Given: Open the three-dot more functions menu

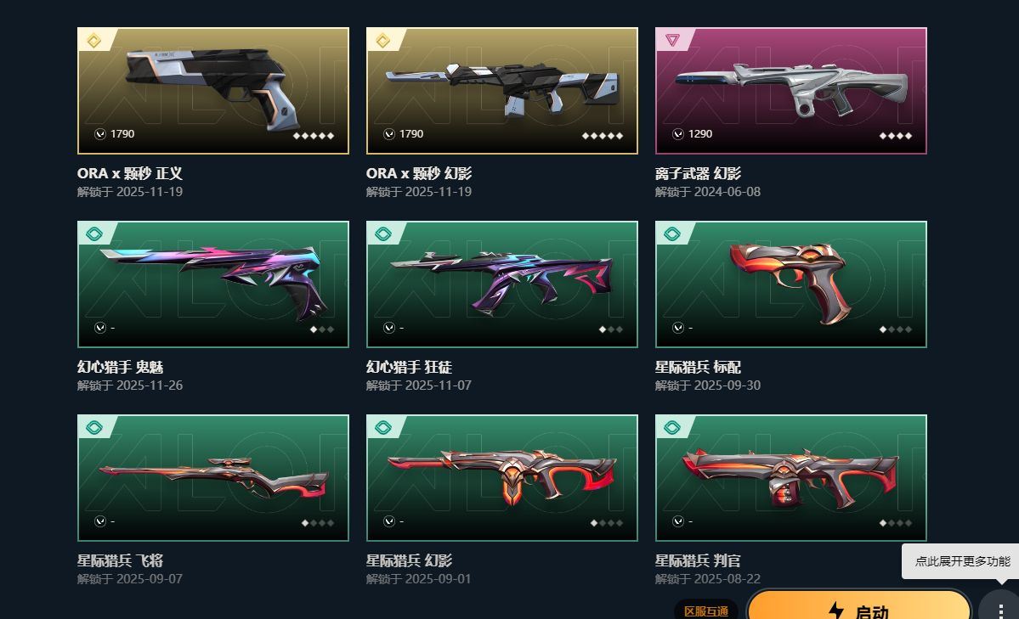Looking at the screenshot, I should 1001,610.
